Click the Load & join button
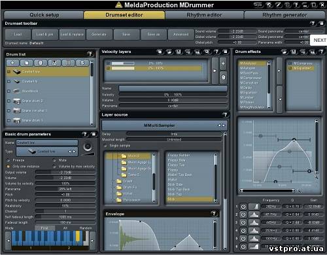The width and height of the screenshot is (327, 255). pos(44,34)
